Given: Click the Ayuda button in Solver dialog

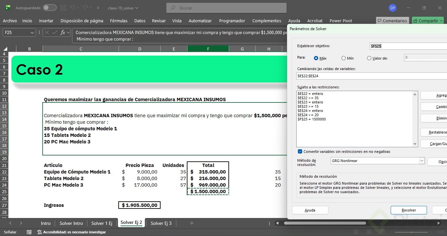Looking at the screenshot, I should 310,210.
